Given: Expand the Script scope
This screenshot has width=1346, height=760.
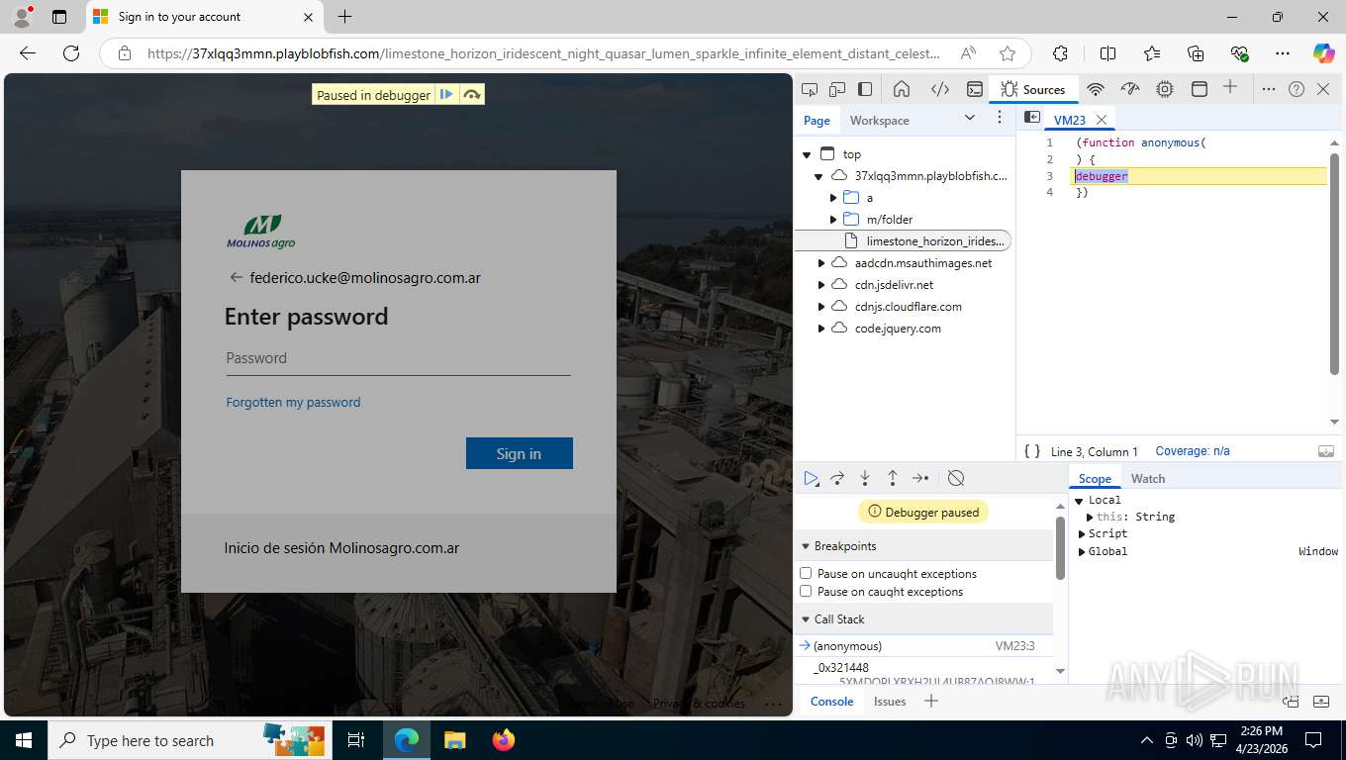Looking at the screenshot, I should point(1082,533).
